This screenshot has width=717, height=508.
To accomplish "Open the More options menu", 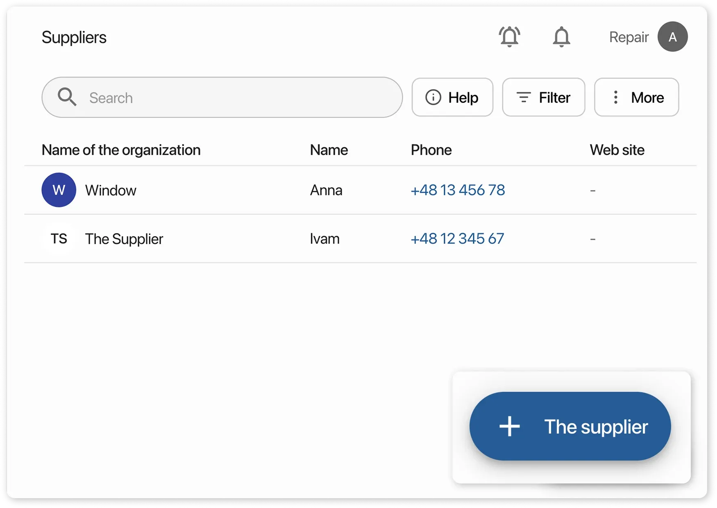I will [636, 97].
